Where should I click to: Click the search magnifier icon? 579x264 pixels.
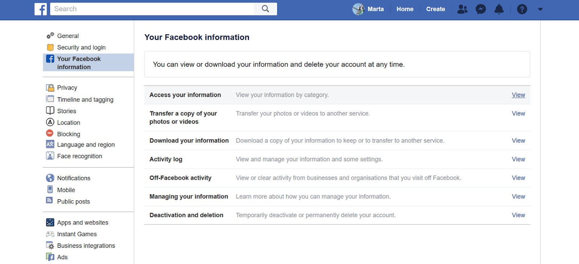[x=265, y=9]
